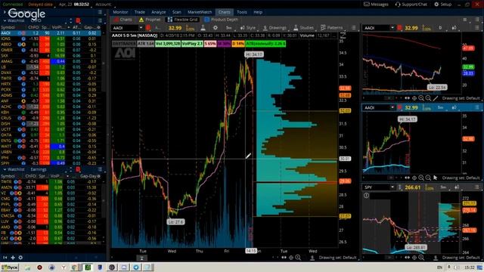Open Support/Chat
Screen dimensions: 484x272
coord(411,5)
